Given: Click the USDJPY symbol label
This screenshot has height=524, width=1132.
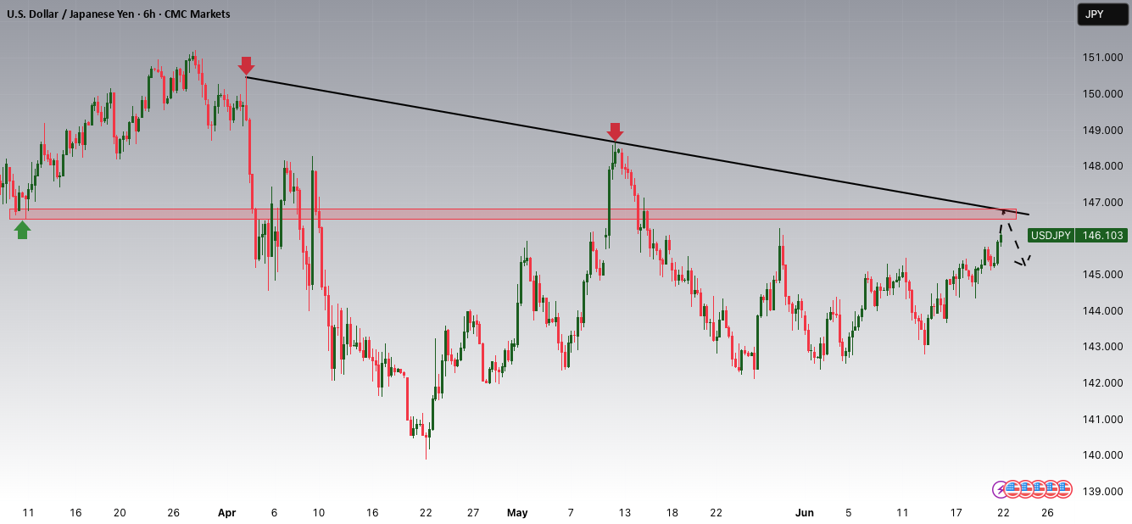Looking at the screenshot, I should (x=1051, y=236).
